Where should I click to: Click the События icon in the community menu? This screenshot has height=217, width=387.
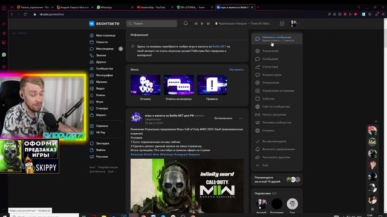258,99
